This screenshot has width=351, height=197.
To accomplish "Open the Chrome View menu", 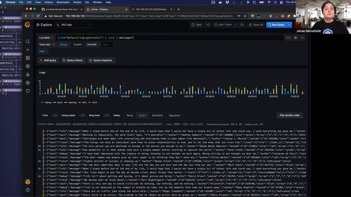I will (38, 2).
